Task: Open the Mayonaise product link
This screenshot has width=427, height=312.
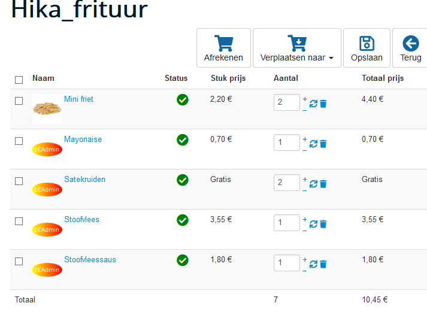Action: point(83,140)
